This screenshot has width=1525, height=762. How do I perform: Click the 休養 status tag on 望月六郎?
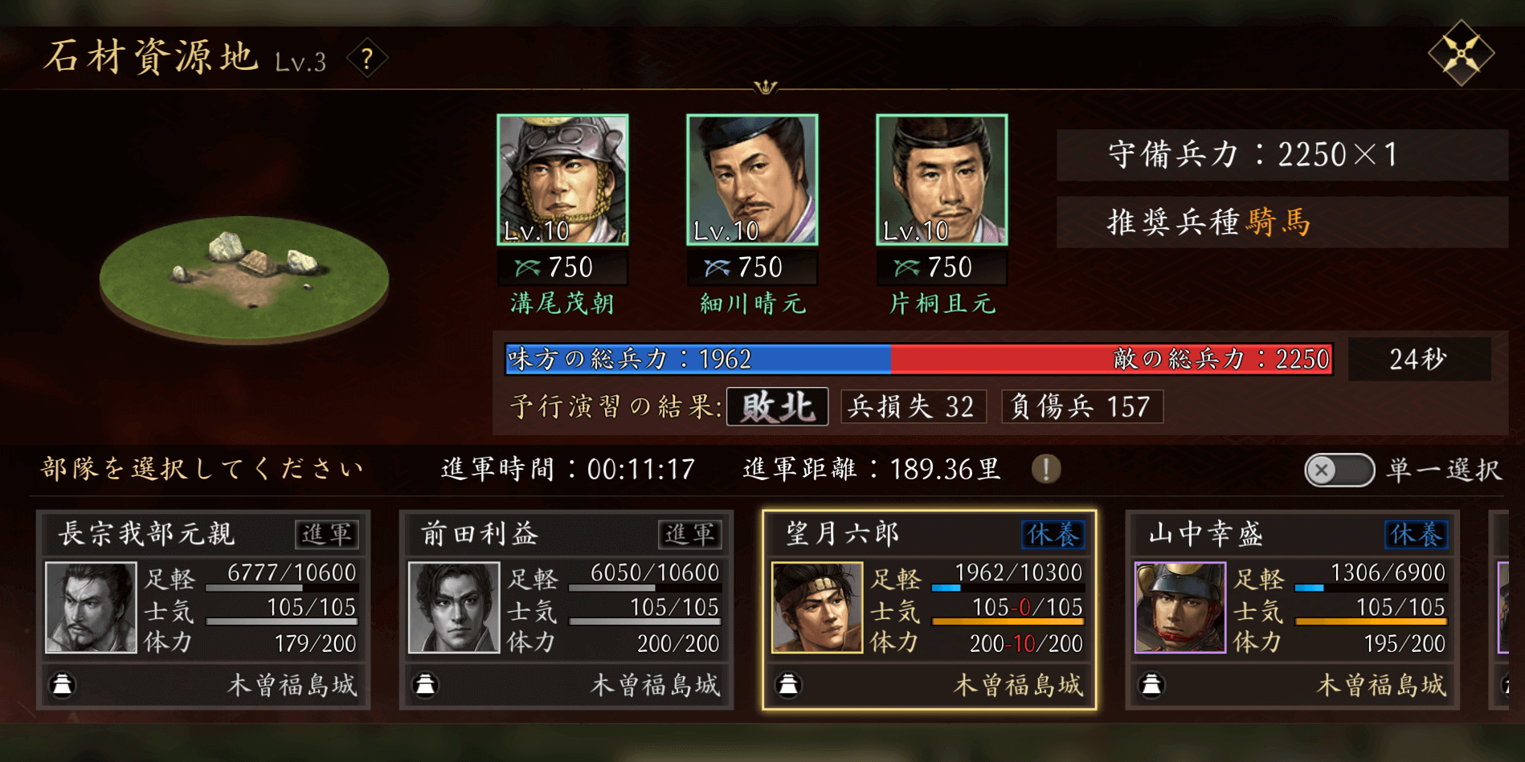pyautogui.click(x=1053, y=534)
